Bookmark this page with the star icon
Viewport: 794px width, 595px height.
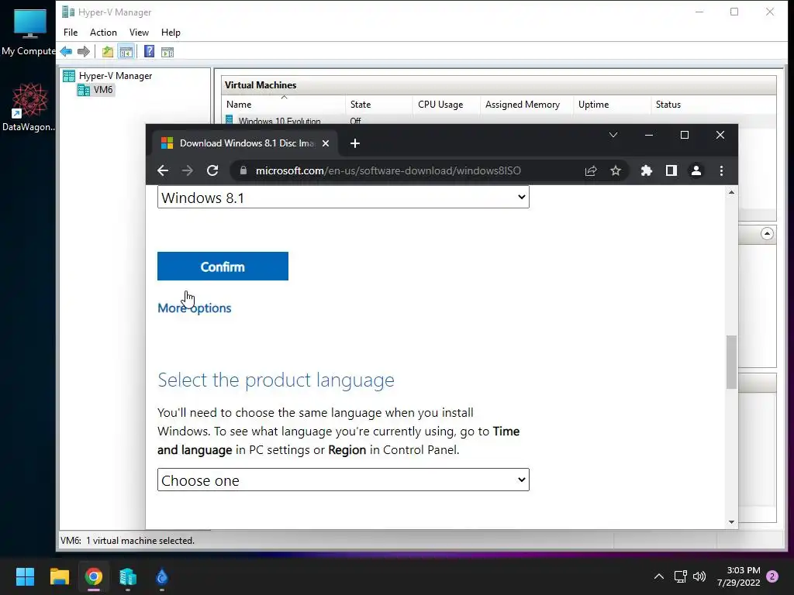[x=615, y=170]
